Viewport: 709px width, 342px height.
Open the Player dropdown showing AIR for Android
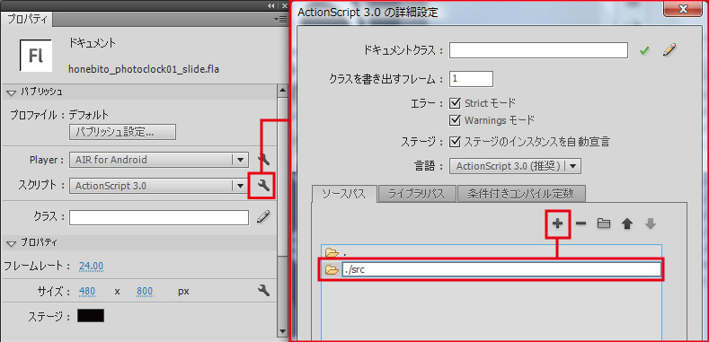pyautogui.click(x=159, y=160)
